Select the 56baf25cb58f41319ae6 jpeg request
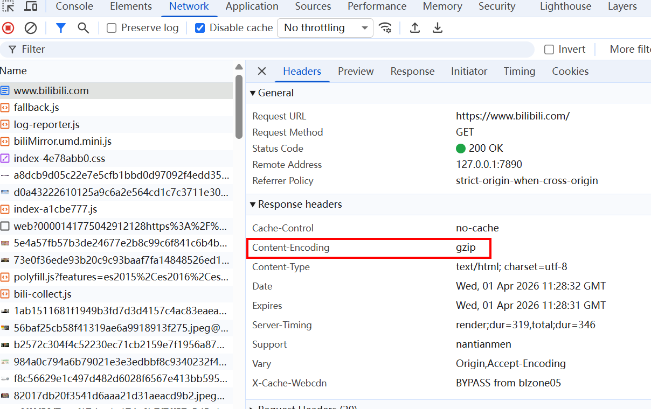The height and width of the screenshot is (409, 651). pyautogui.click(x=116, y=328)
